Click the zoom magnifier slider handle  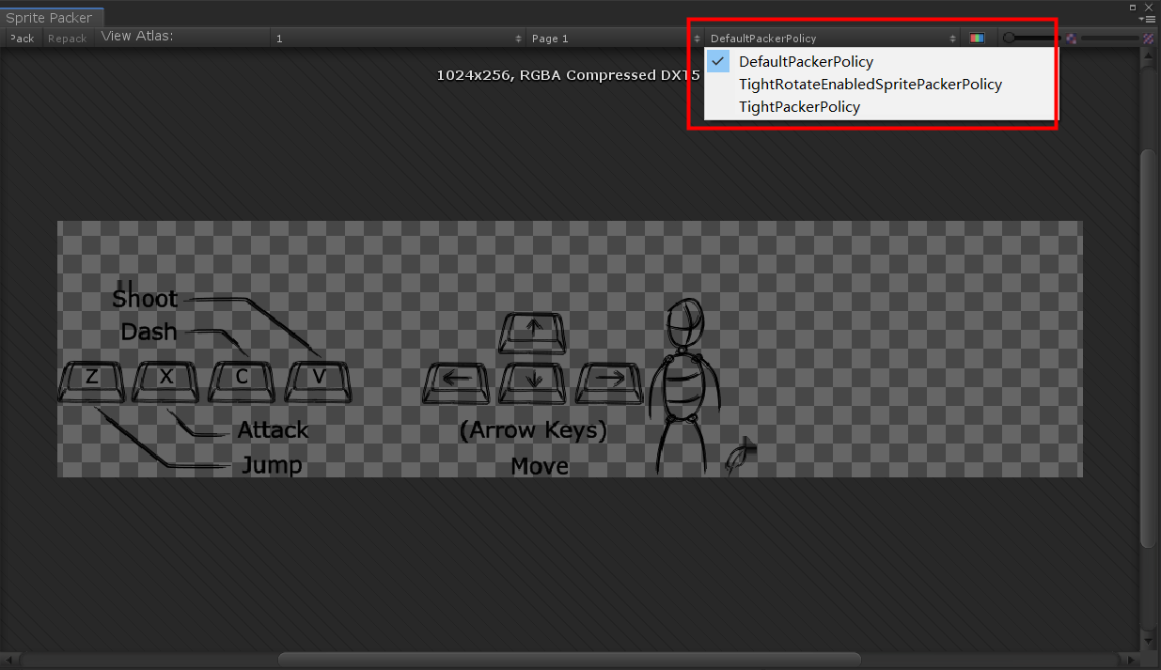pyautogui.click(x=1009, y=38)
